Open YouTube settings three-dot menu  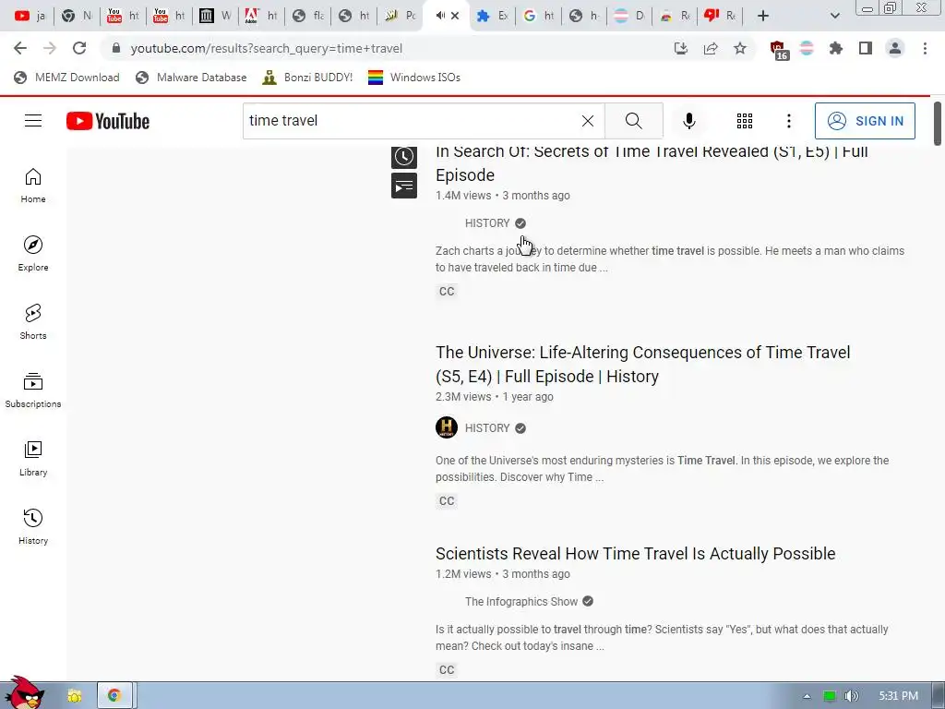pos(788,121)
